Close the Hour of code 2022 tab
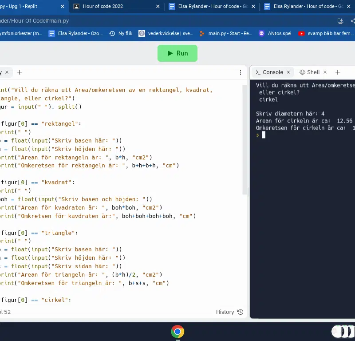 [x=158, y=7]
